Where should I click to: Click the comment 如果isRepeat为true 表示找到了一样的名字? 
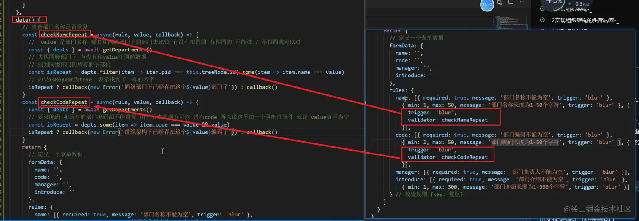[x=91, y=79]
